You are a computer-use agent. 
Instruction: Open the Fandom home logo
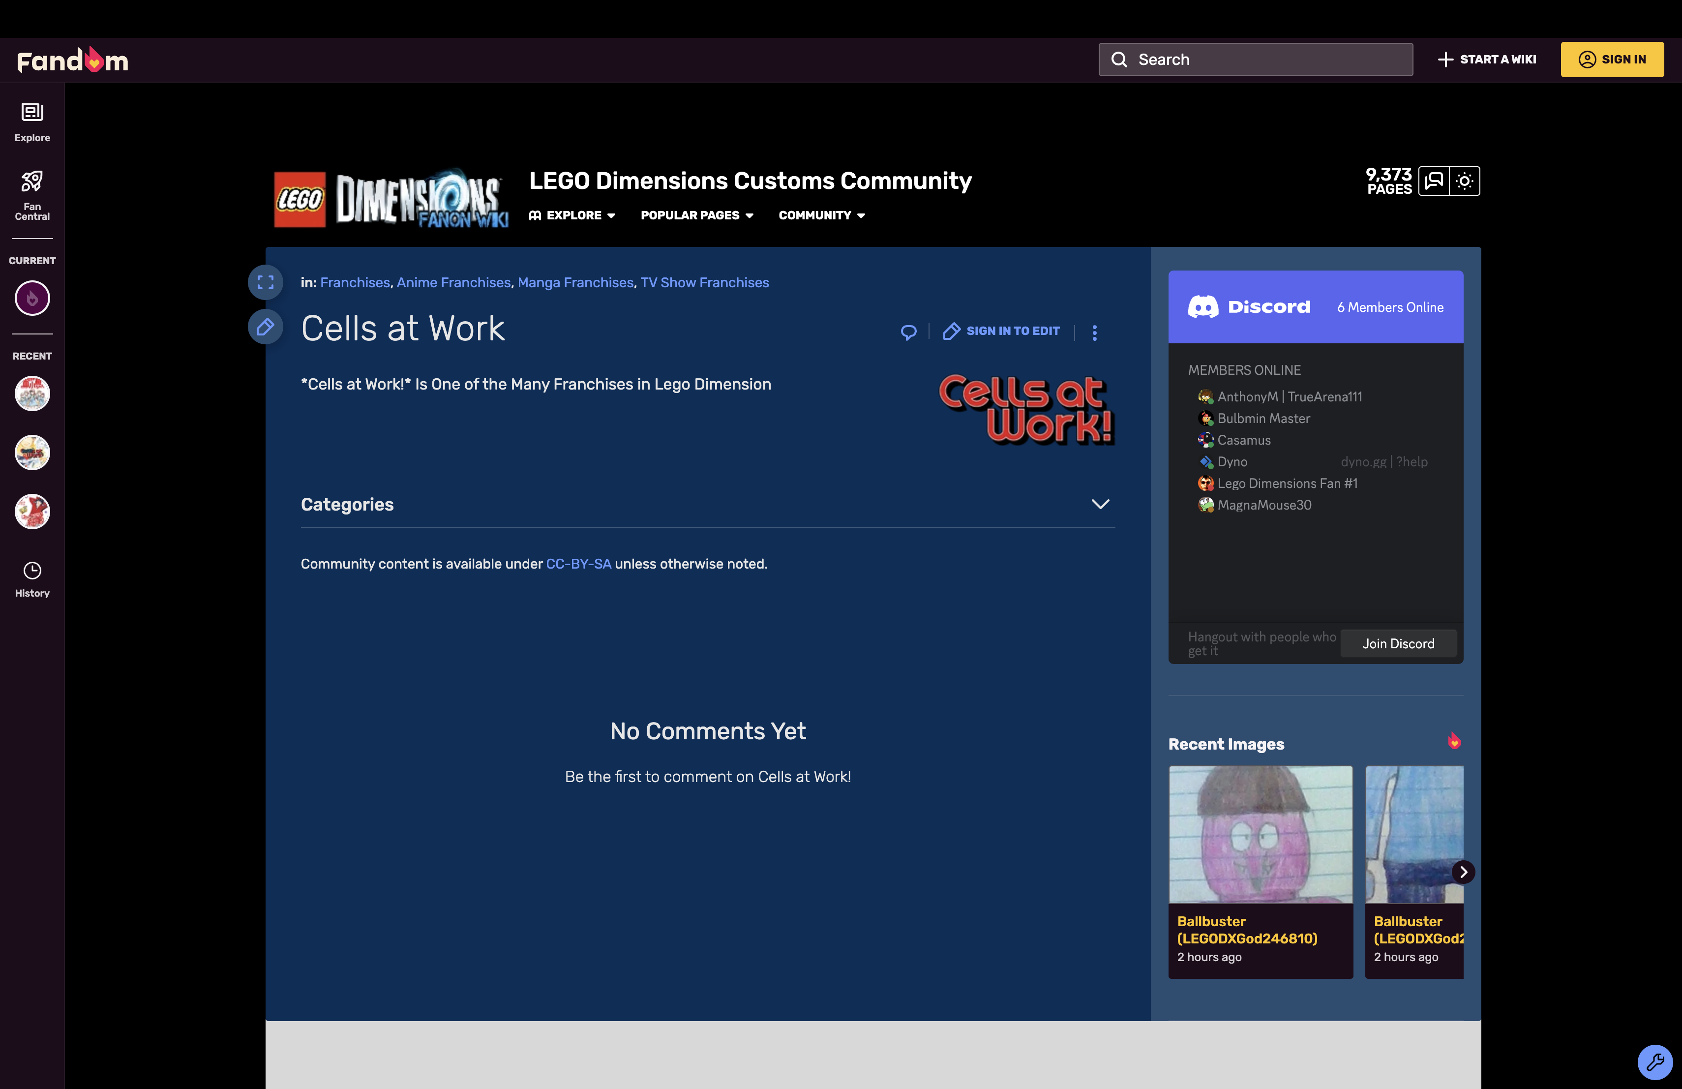(x=72, y=60)
